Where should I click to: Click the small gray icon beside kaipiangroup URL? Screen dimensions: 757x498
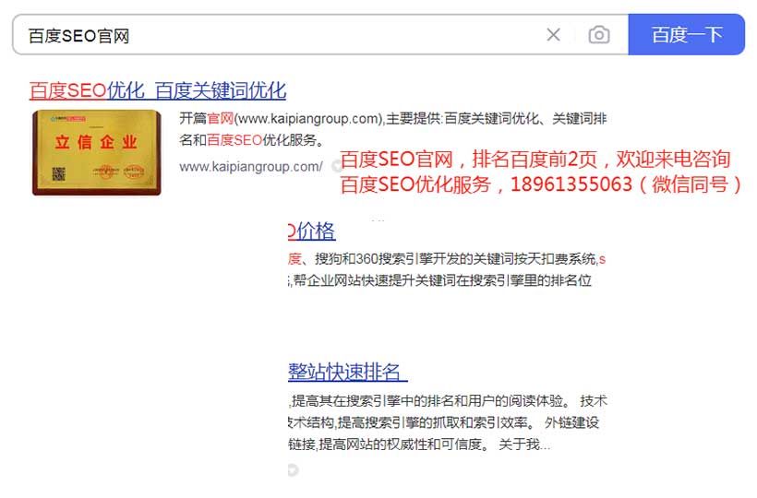[x=336, y=167]
